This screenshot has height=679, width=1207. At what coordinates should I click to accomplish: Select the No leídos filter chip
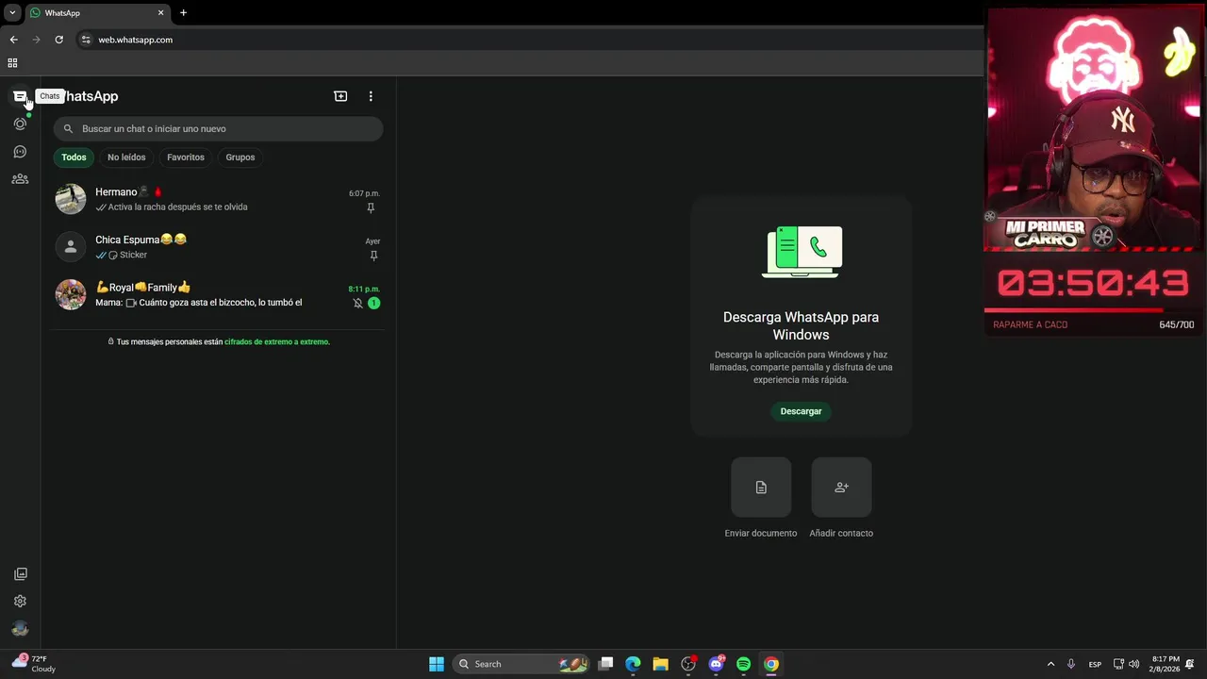click(x=126, y=157)
